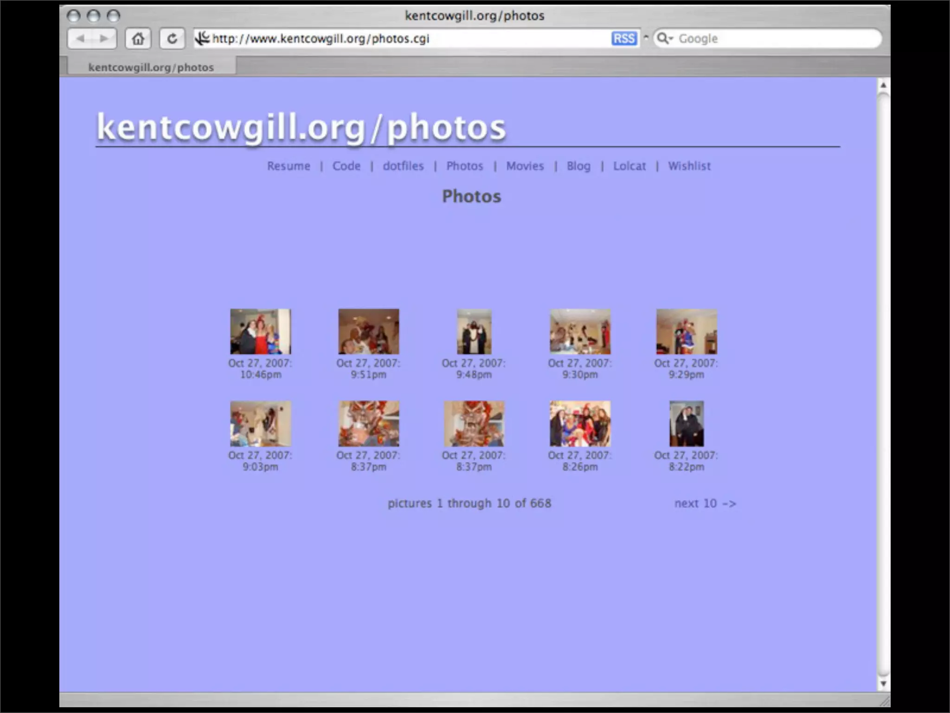Image resolution: width=950 pixels, height=713 pixels.
Task: Open the home page with the house icon
Action: tap(138, 39)
